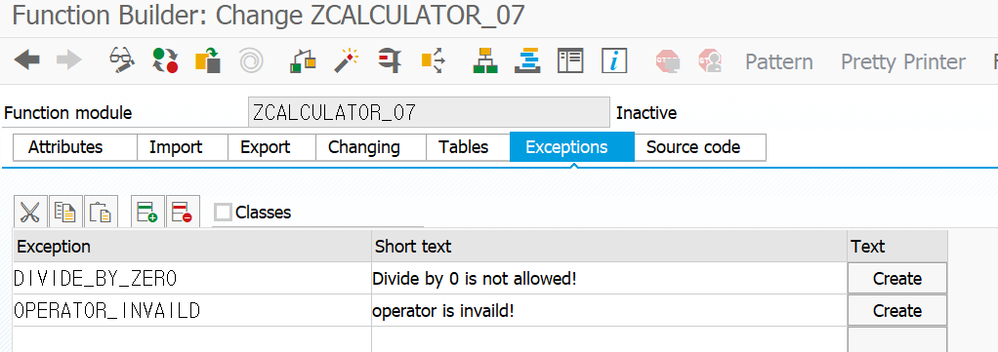Click the Delete Row icon

point(183,212)
